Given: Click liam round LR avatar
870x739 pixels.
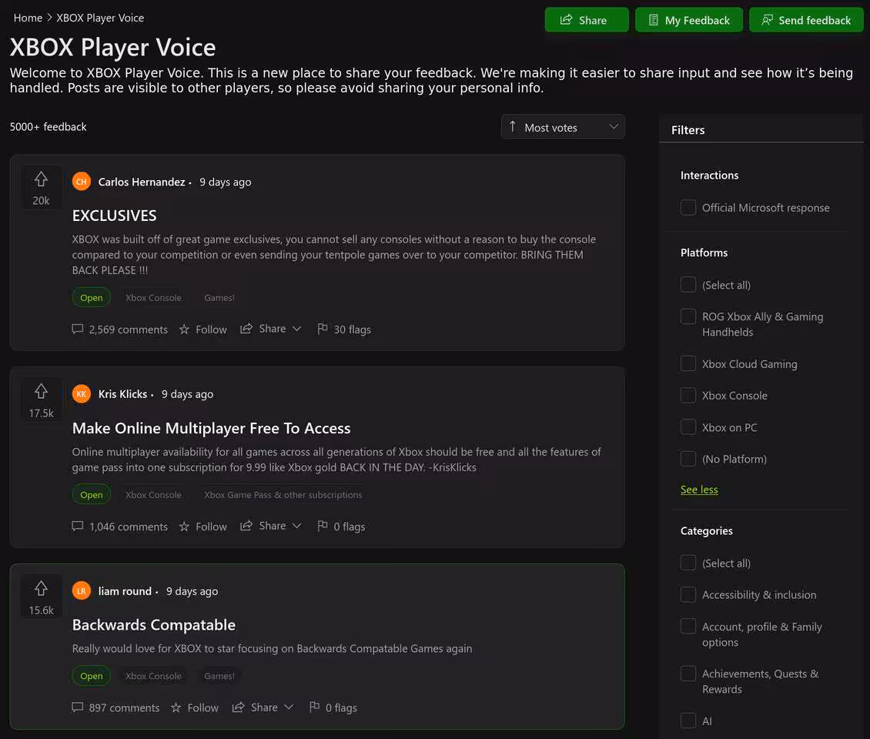Looking at the screenshot, I should tap(82, 591).
